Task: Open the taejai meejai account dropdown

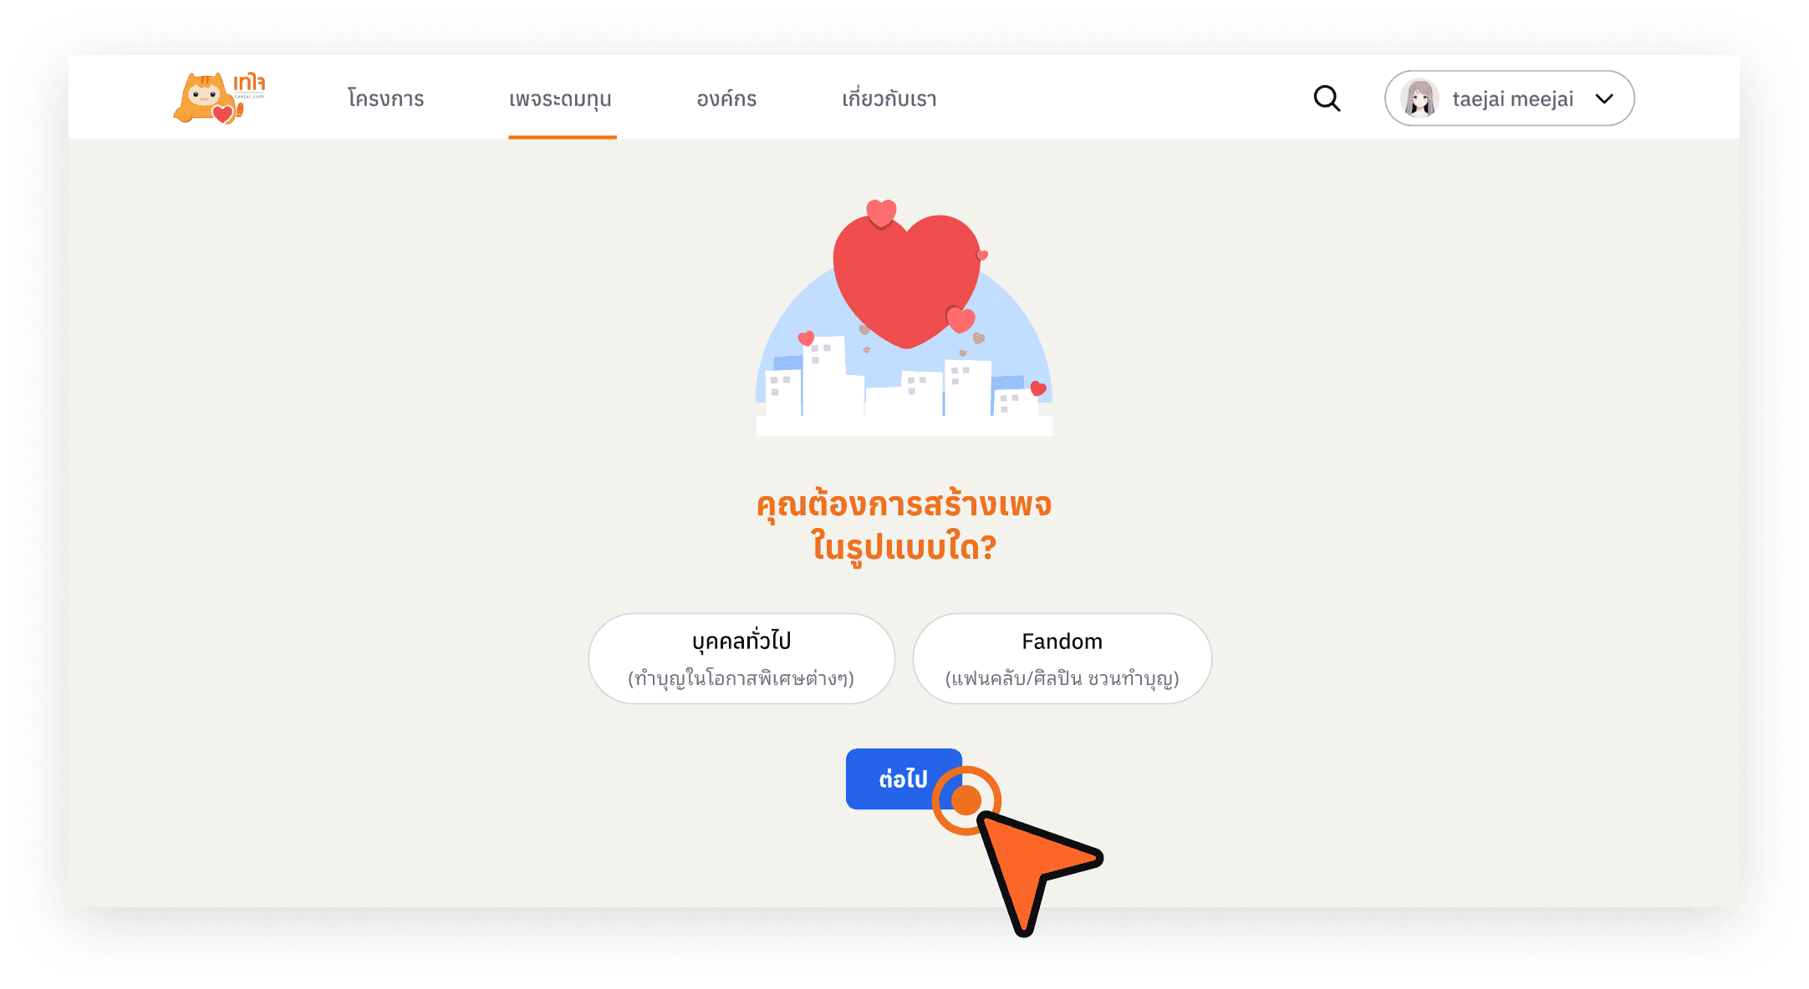Action: [1510, 99]
